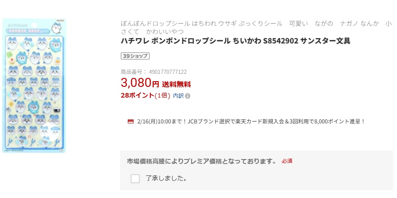This screenshot has height=198, width=397.
Task: Check the 了承しました checkbox
Action: click(x=135, y=178)
